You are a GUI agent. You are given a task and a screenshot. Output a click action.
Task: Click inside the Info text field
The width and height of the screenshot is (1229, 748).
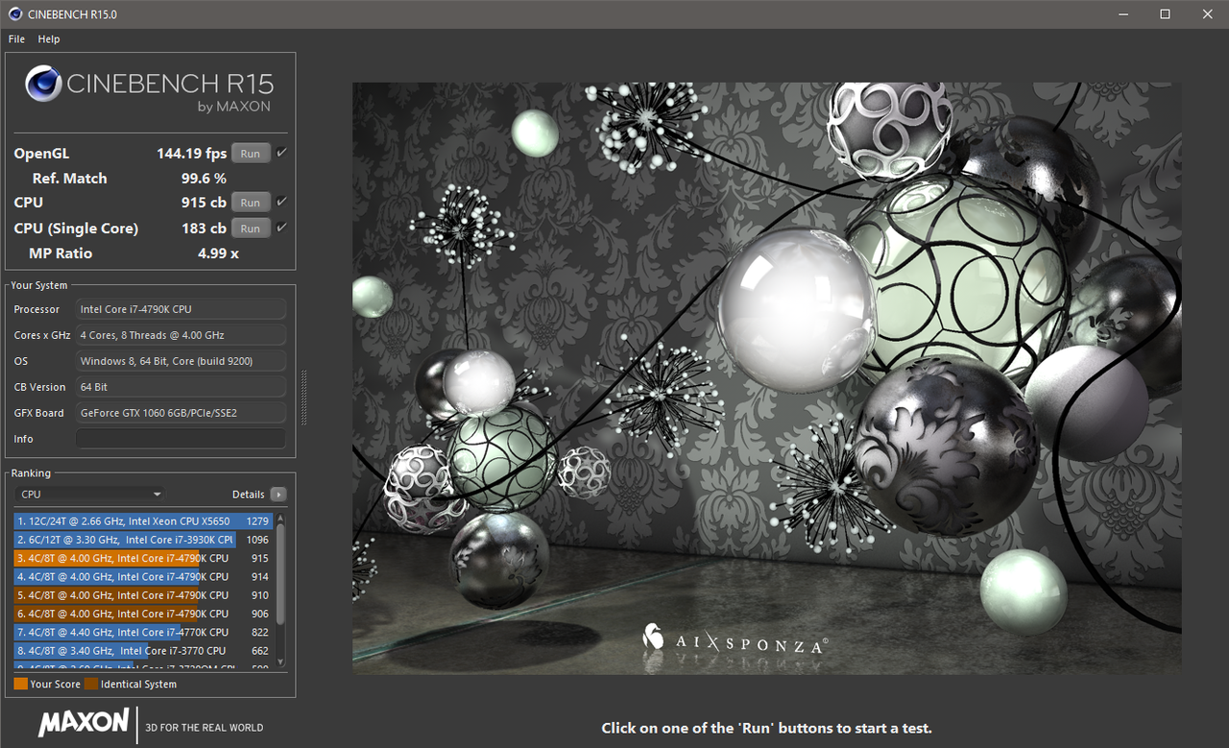[181, 438]
